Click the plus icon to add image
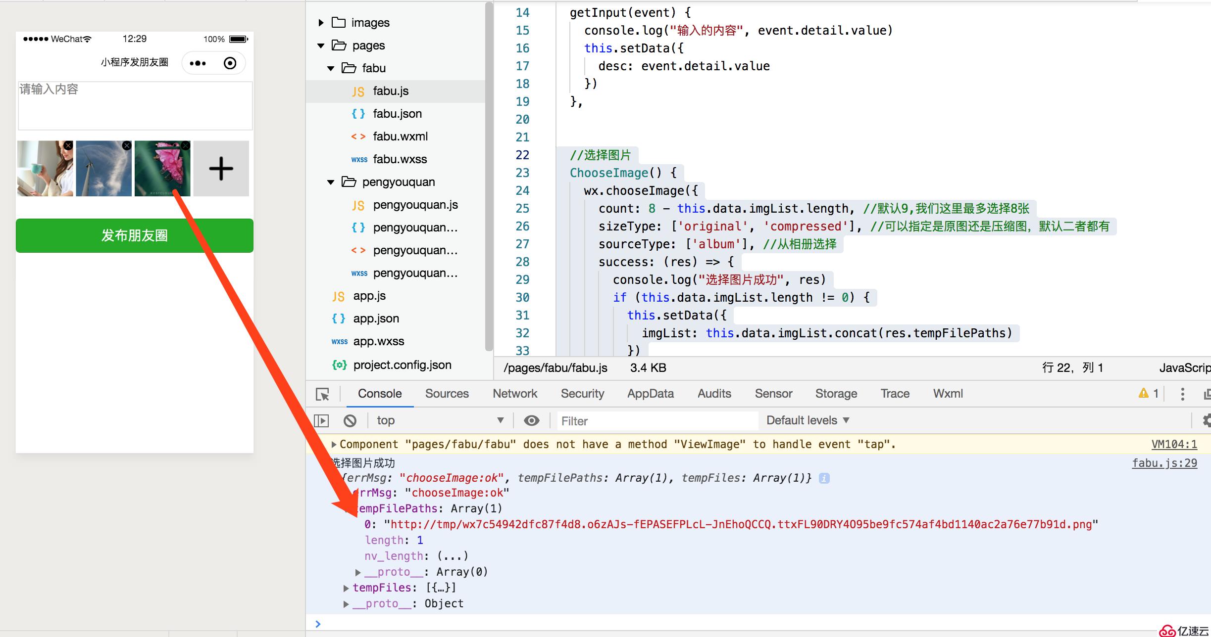 [x=221, y=167]
